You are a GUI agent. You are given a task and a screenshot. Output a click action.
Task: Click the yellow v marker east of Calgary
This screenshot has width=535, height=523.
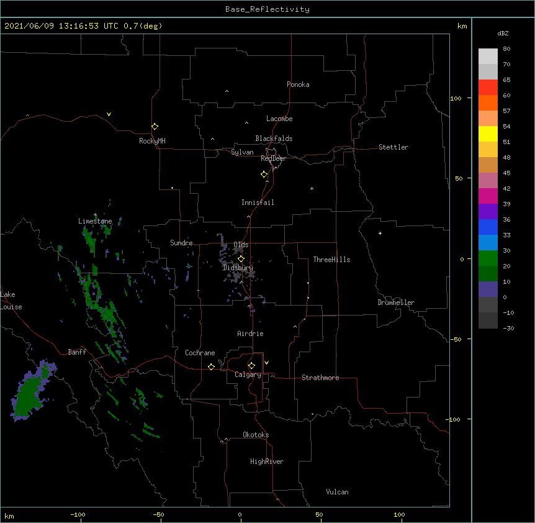(x=266, y=363)
